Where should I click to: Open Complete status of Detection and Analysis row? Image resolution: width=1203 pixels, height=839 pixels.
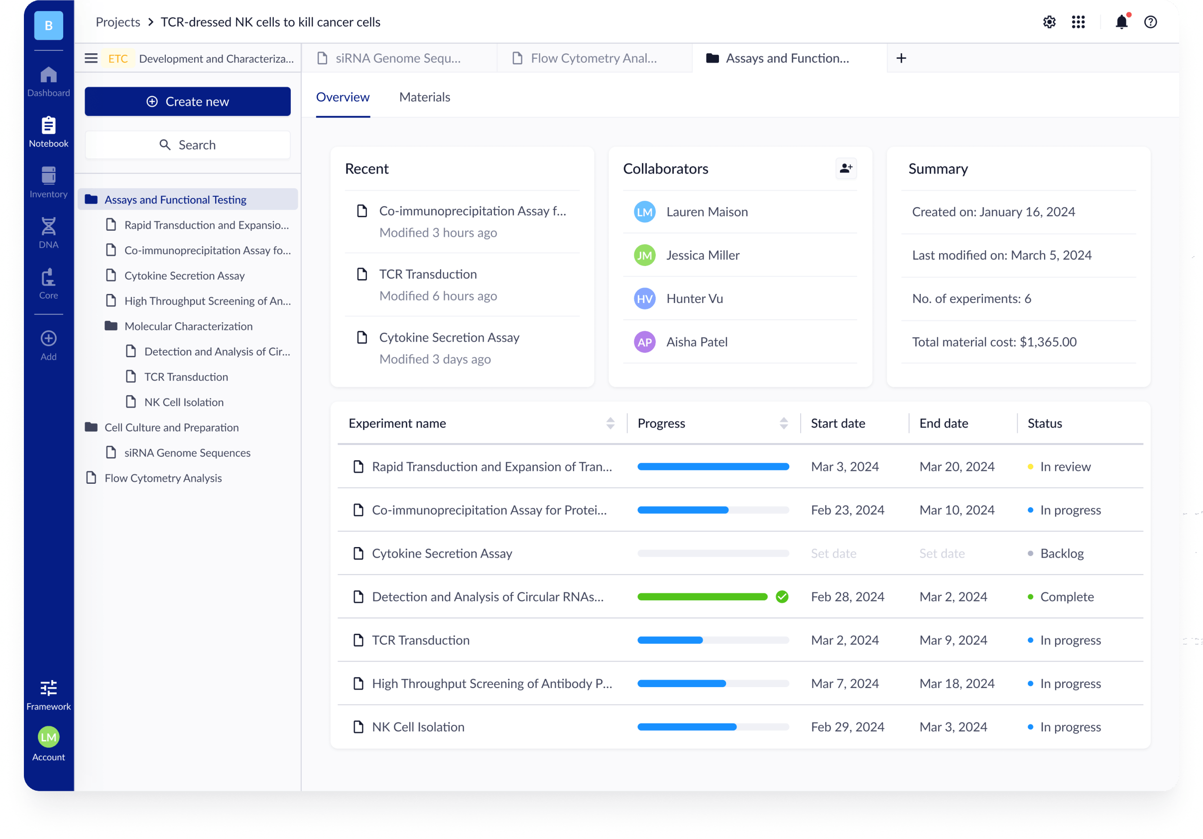coord(1061,597)
